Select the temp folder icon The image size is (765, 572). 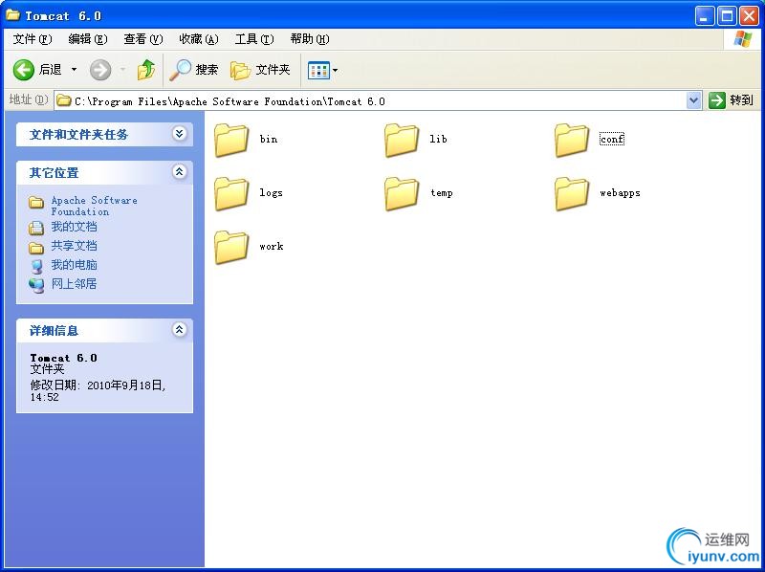click(401, 193)
